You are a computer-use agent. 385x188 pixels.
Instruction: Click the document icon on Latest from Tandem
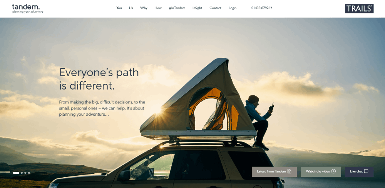(289, 171)
